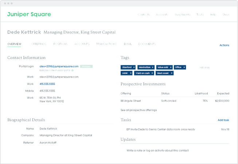Screen dimensions: 238x164
Task: Switch to the Transactions tab
Action: pyautogui.click(x=106, y=44)
